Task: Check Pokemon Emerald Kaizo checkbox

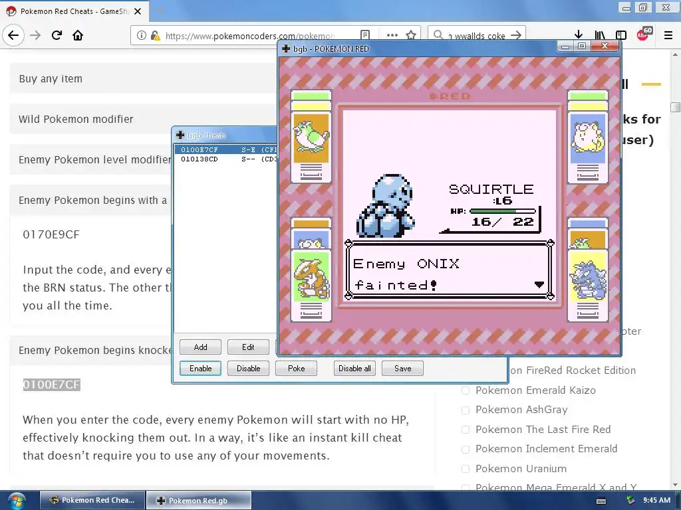Action: point(466,390)
